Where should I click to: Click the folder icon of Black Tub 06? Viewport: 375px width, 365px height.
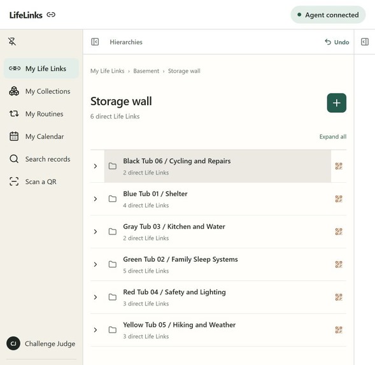click(113, 166)
